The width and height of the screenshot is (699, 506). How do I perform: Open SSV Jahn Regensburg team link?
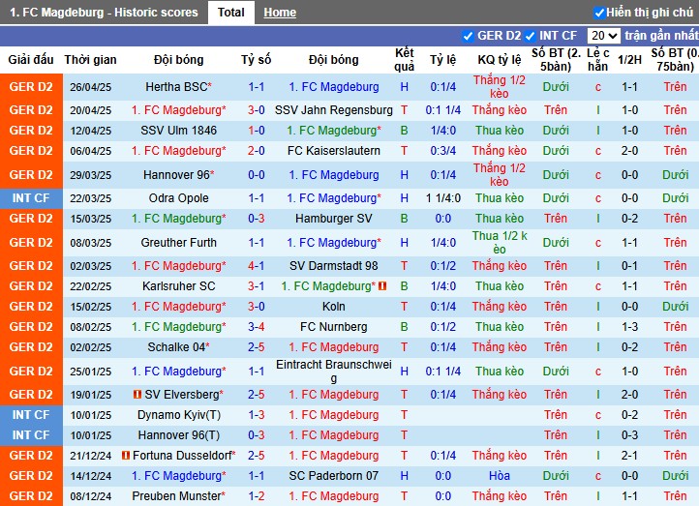[333, 110]
